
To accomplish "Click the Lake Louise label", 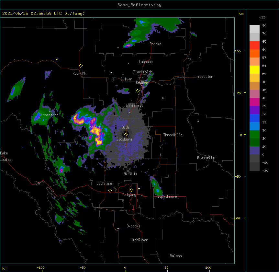I will (6, 156).
